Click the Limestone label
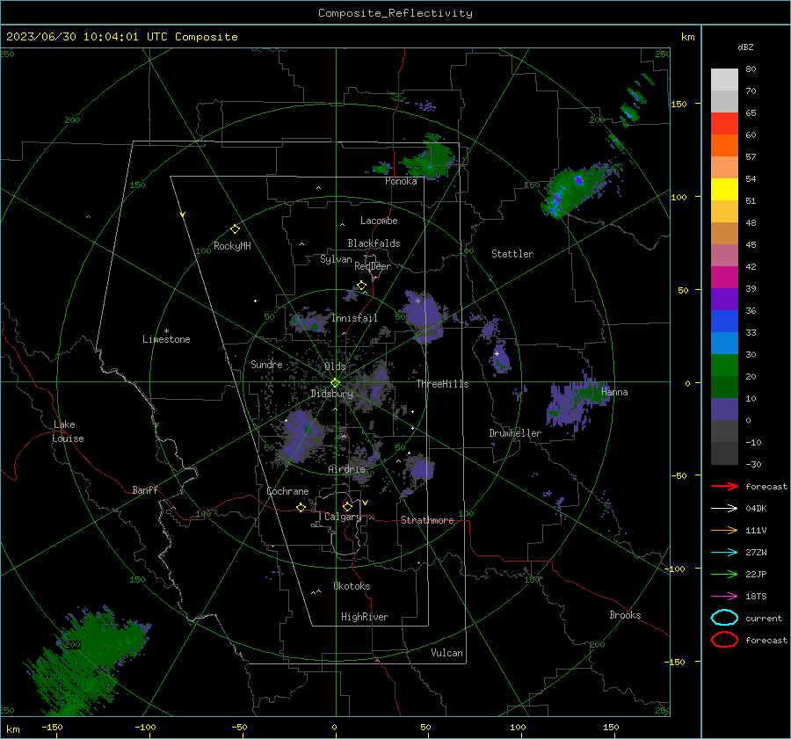 (x=166, y=339)
